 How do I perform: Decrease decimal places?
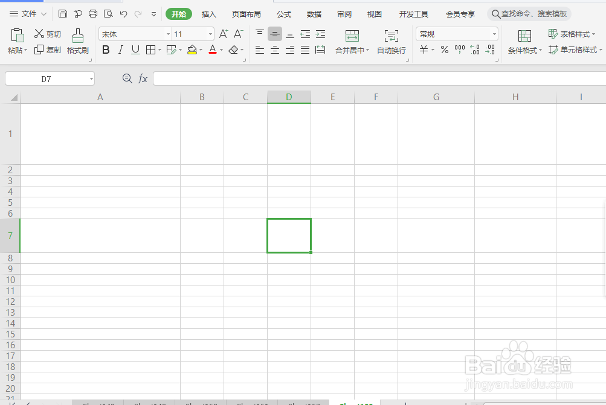490,50
